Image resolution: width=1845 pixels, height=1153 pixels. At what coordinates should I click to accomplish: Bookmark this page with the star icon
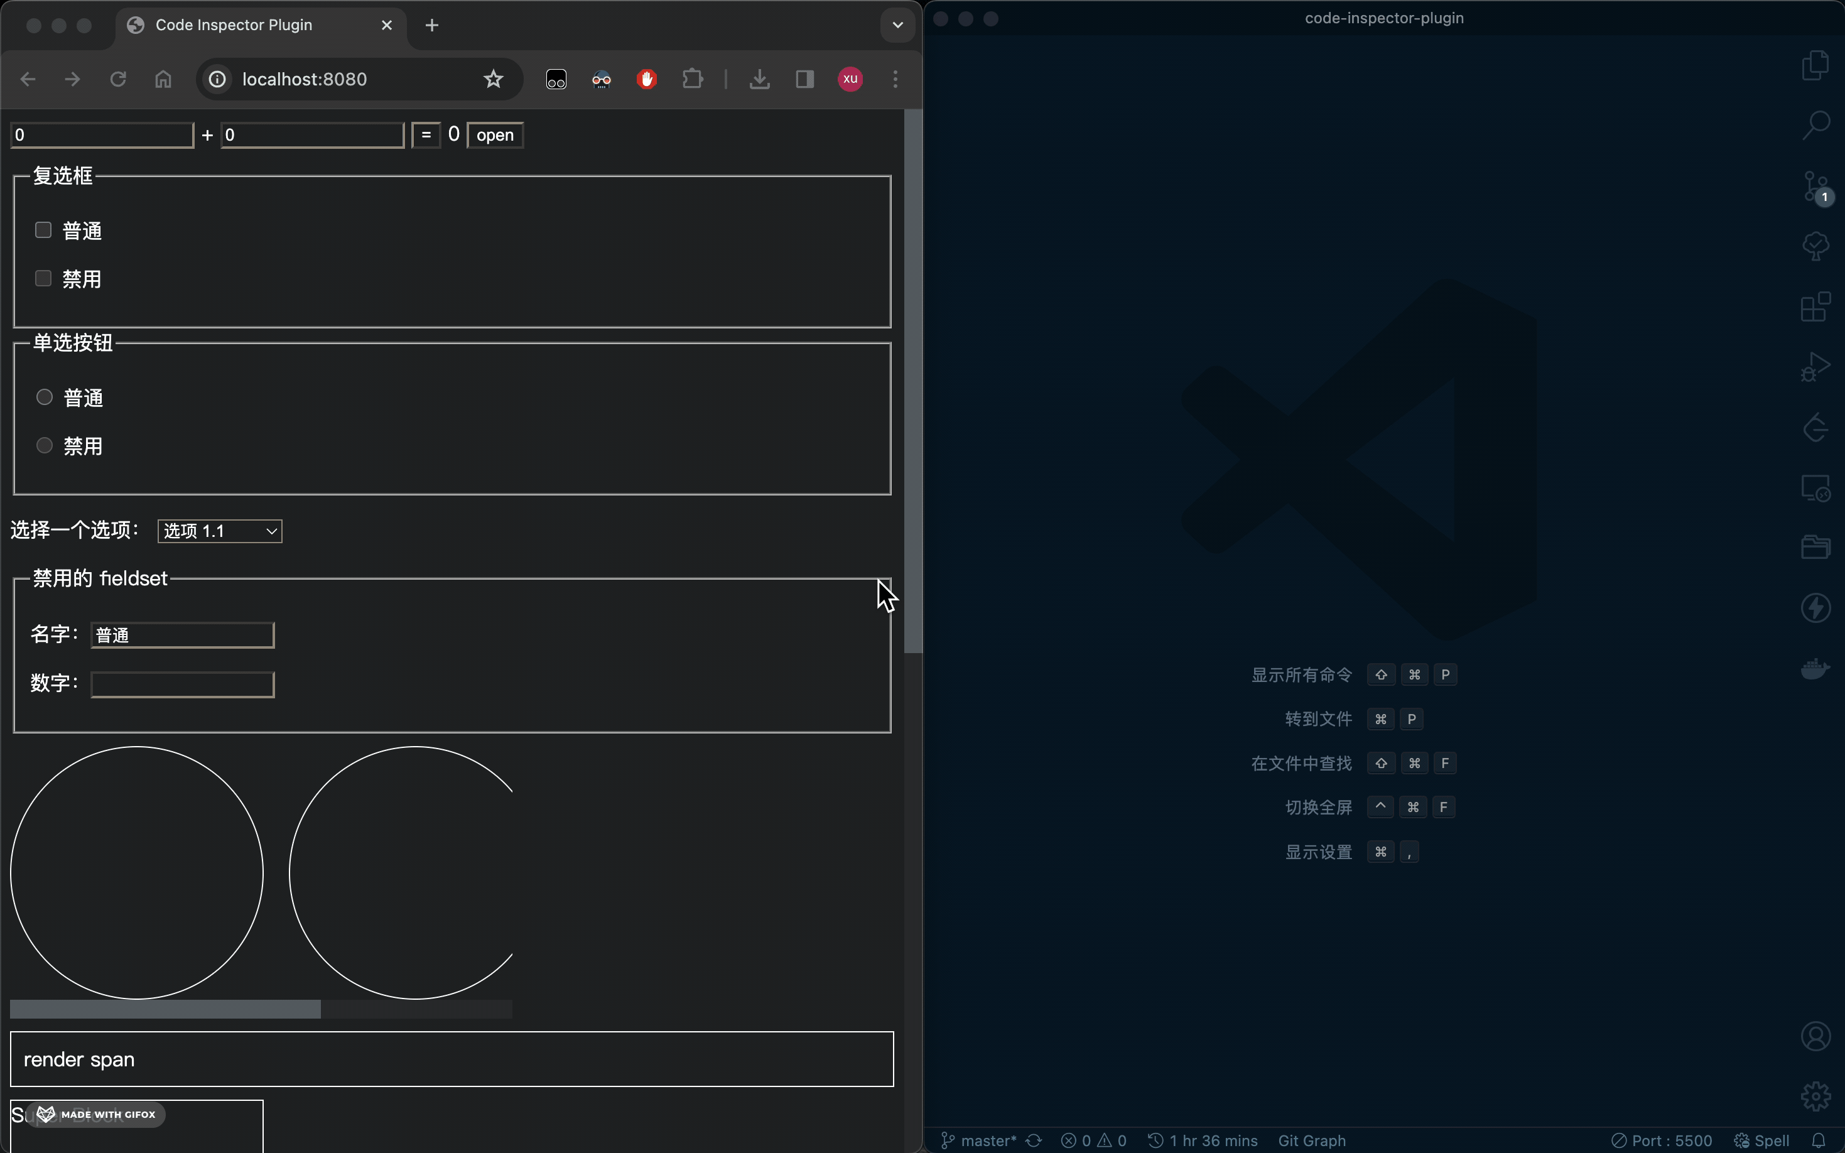(x=493, y=79)
